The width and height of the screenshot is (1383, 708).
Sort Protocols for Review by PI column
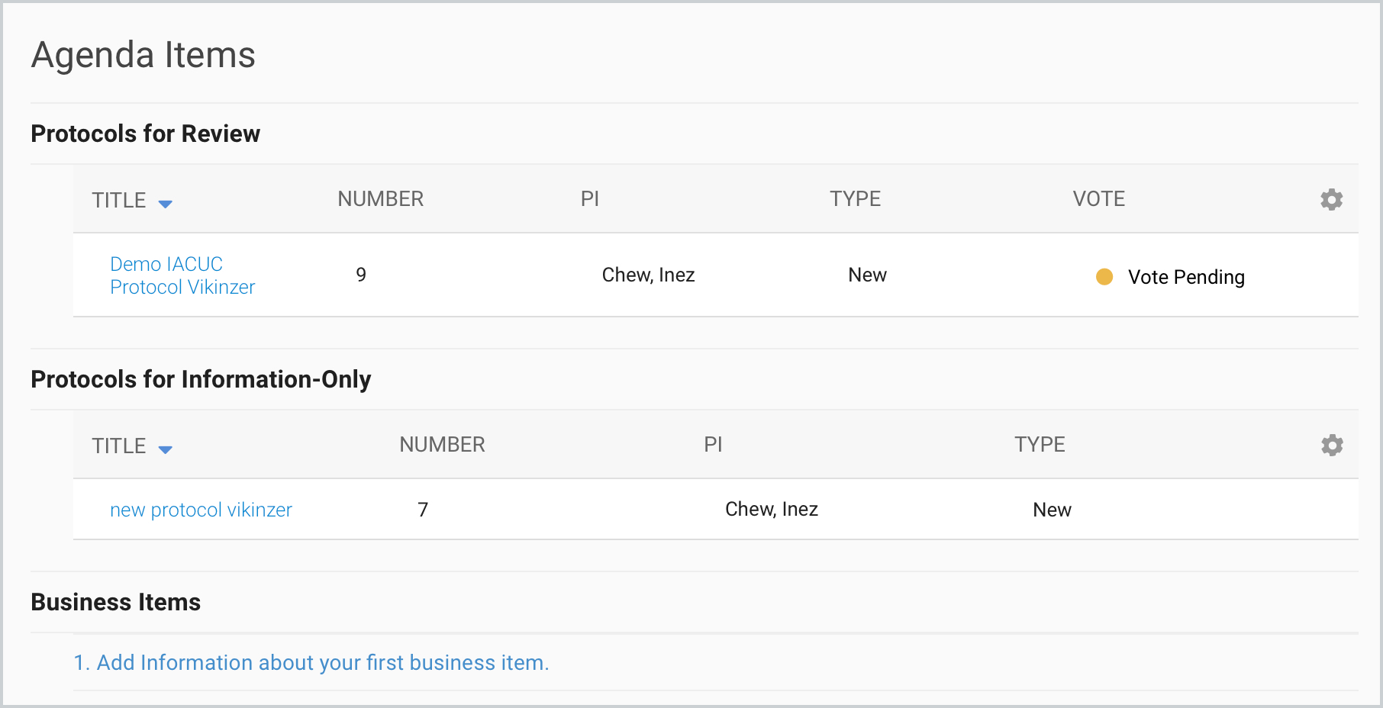point(589,199)
